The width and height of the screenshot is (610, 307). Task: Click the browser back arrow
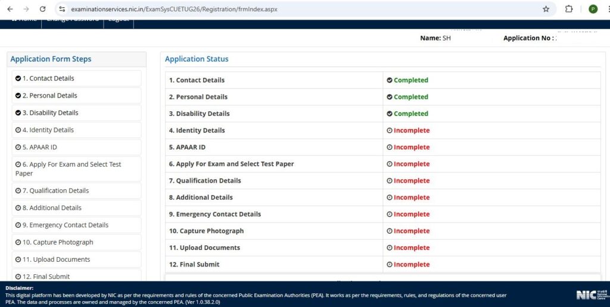(x=10, y=9)
